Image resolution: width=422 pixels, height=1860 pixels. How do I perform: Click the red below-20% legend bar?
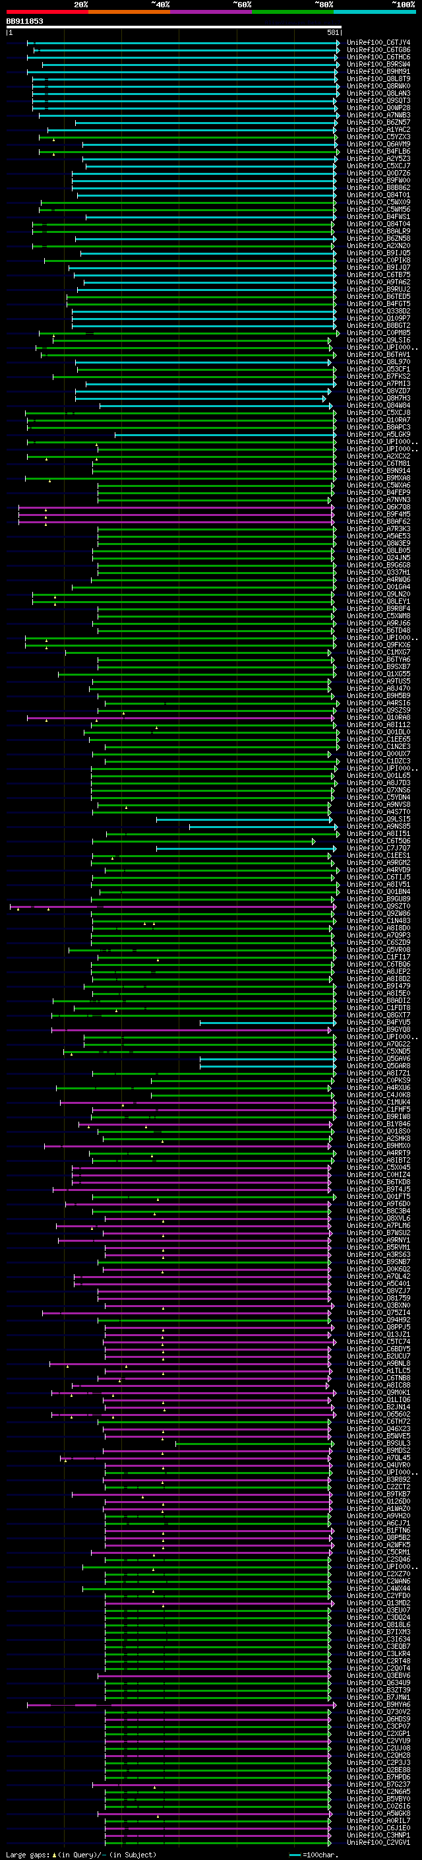[x=47, y=12]
